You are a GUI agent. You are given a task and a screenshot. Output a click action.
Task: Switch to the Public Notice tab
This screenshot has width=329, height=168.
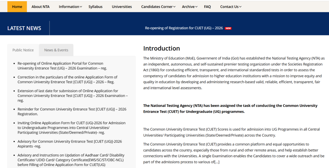click(23, 50)
